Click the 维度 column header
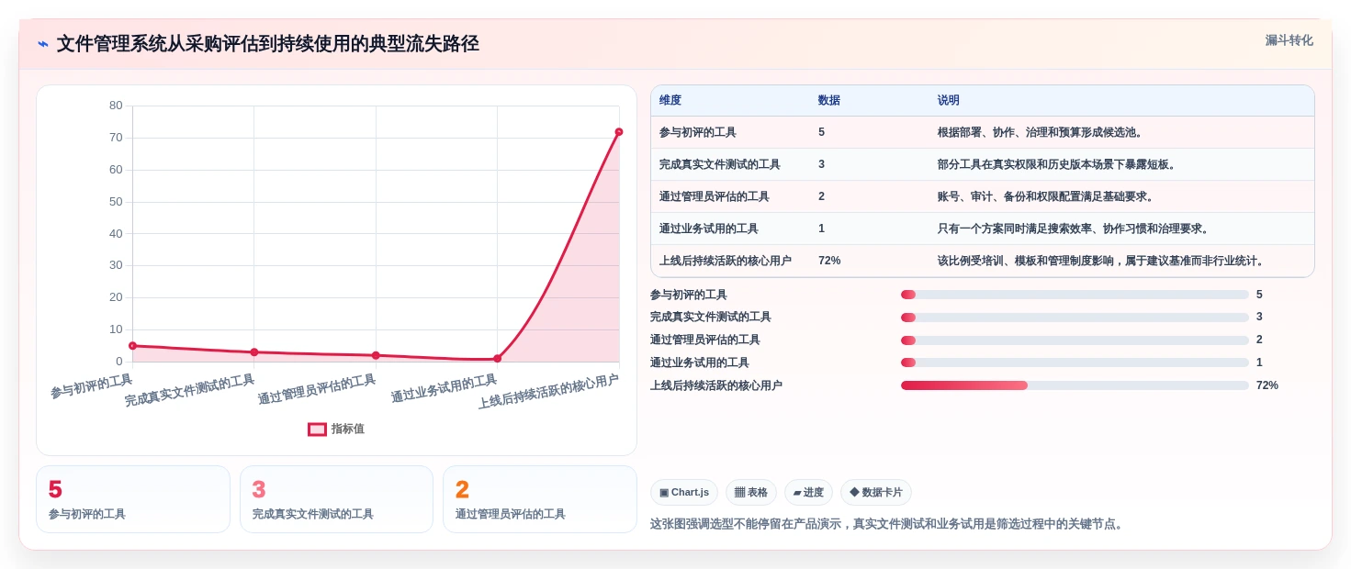The width and height of the screenshot is (1351, 569). [x=670, y=101]
